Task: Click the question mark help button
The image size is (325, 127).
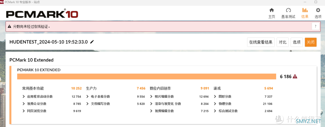Action: coord(315,26)
